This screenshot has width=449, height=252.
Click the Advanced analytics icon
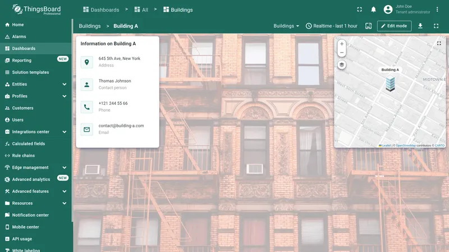coord(7,179)
